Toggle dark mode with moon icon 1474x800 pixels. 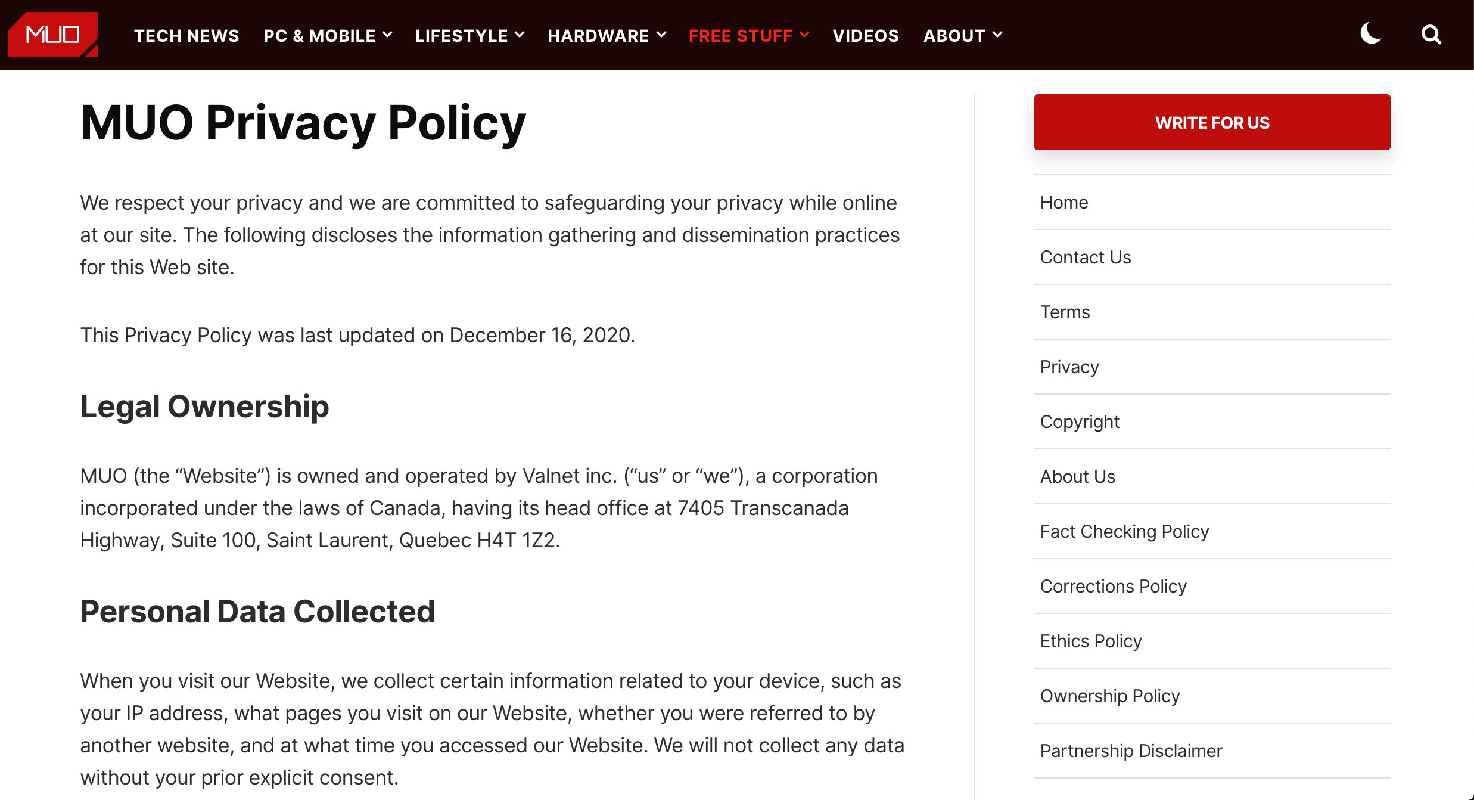click(x=1370, y=34)
